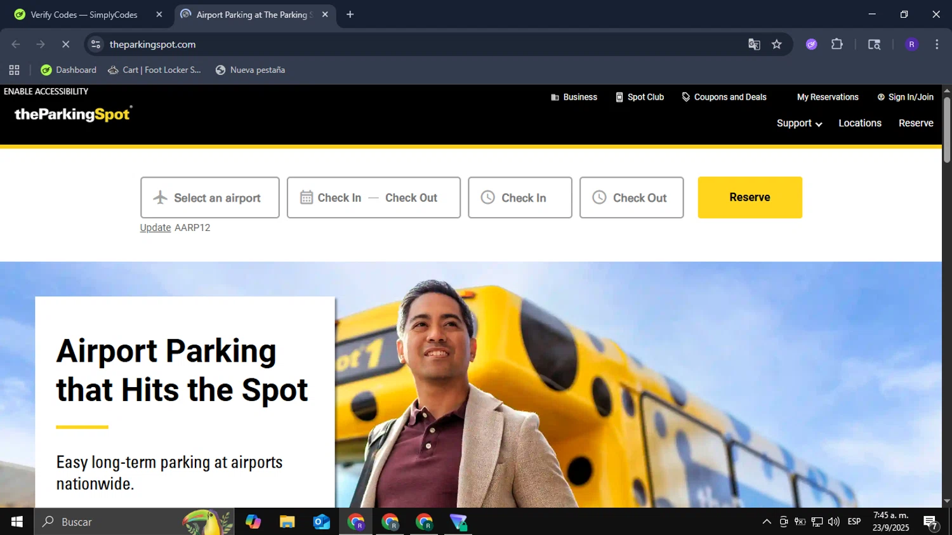Show hidden system tray icons

coord(767,522)
